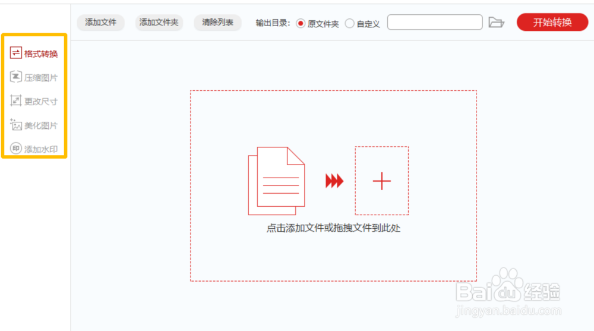Click the 更改尺寸 resize icon
The width and height of the screenshot is (594, 331).
[x=15, y=100]
